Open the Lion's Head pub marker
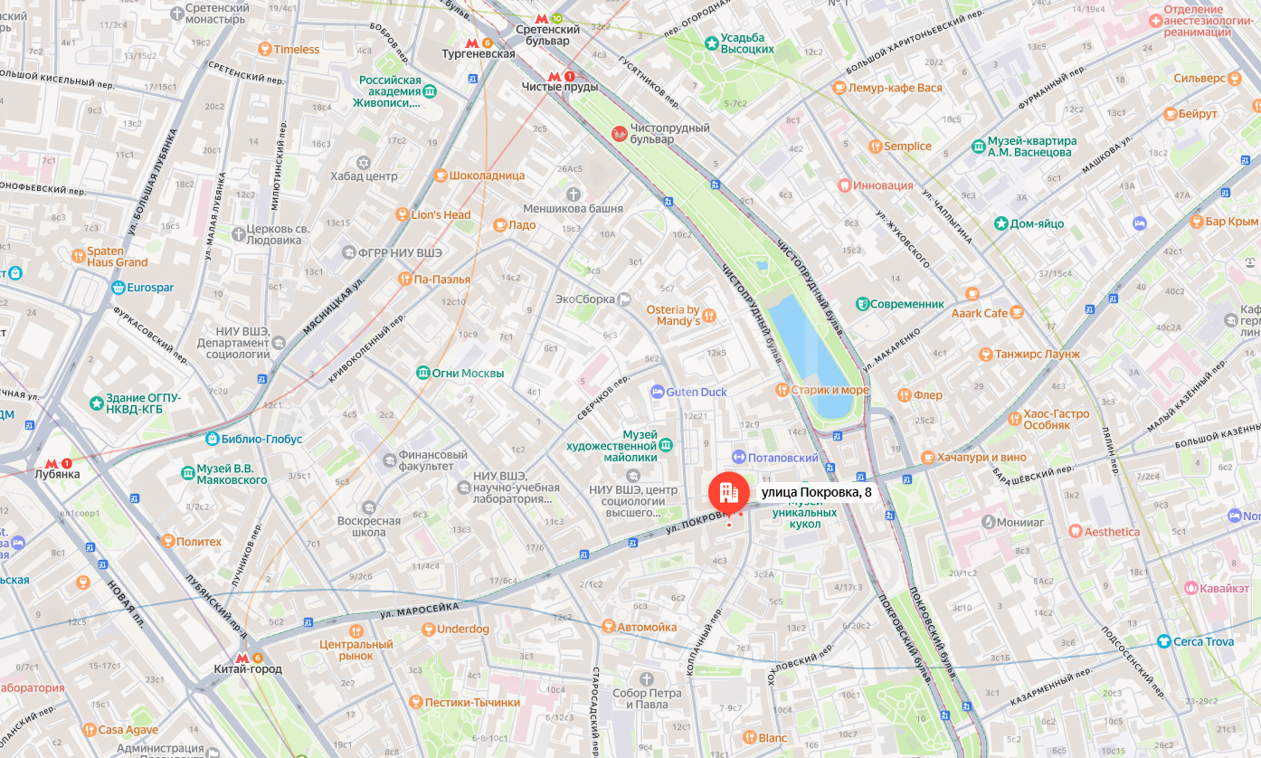1261x758 pixels. click(402, 214)
